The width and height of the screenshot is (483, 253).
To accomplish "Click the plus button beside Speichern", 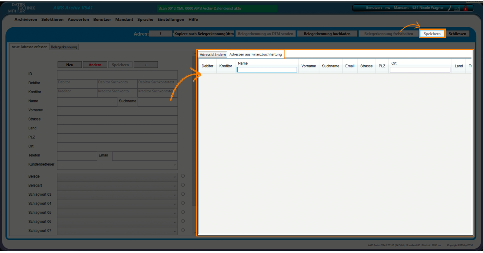I will pyautogui.click(x=146, y=65).
